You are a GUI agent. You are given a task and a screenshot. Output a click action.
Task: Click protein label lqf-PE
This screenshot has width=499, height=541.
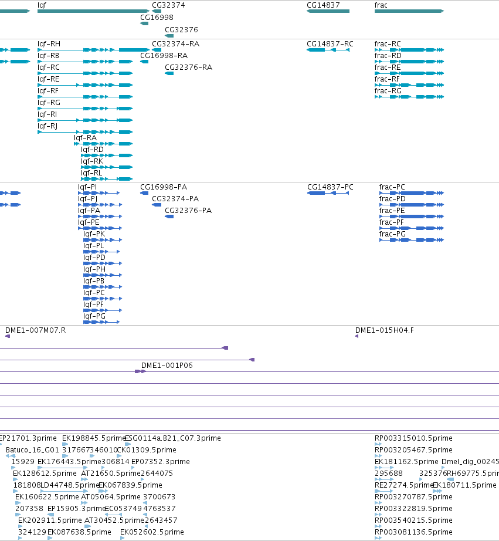(89, 222)
